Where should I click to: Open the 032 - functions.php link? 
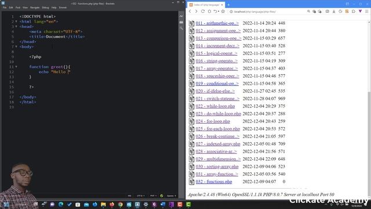tap(214, 182)
